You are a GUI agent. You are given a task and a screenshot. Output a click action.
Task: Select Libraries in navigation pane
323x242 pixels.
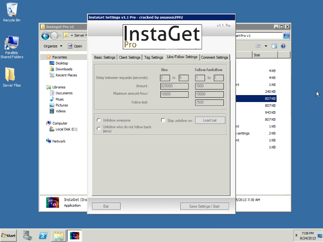point(59,87)
